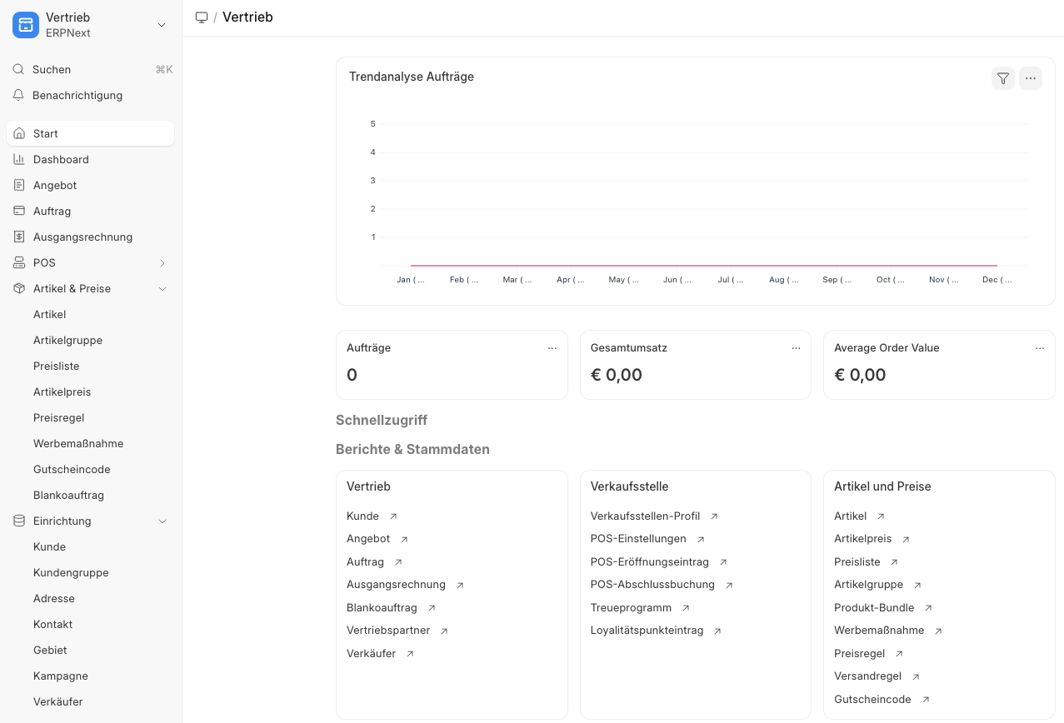Open the Produkt-Bundle link

[874, 608]
